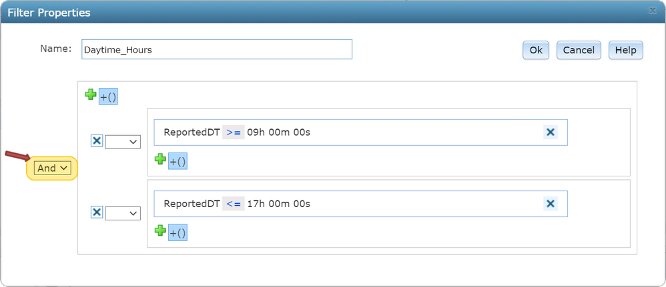
Task: Add nested group +() under second condition
Action: pos(178,232)
